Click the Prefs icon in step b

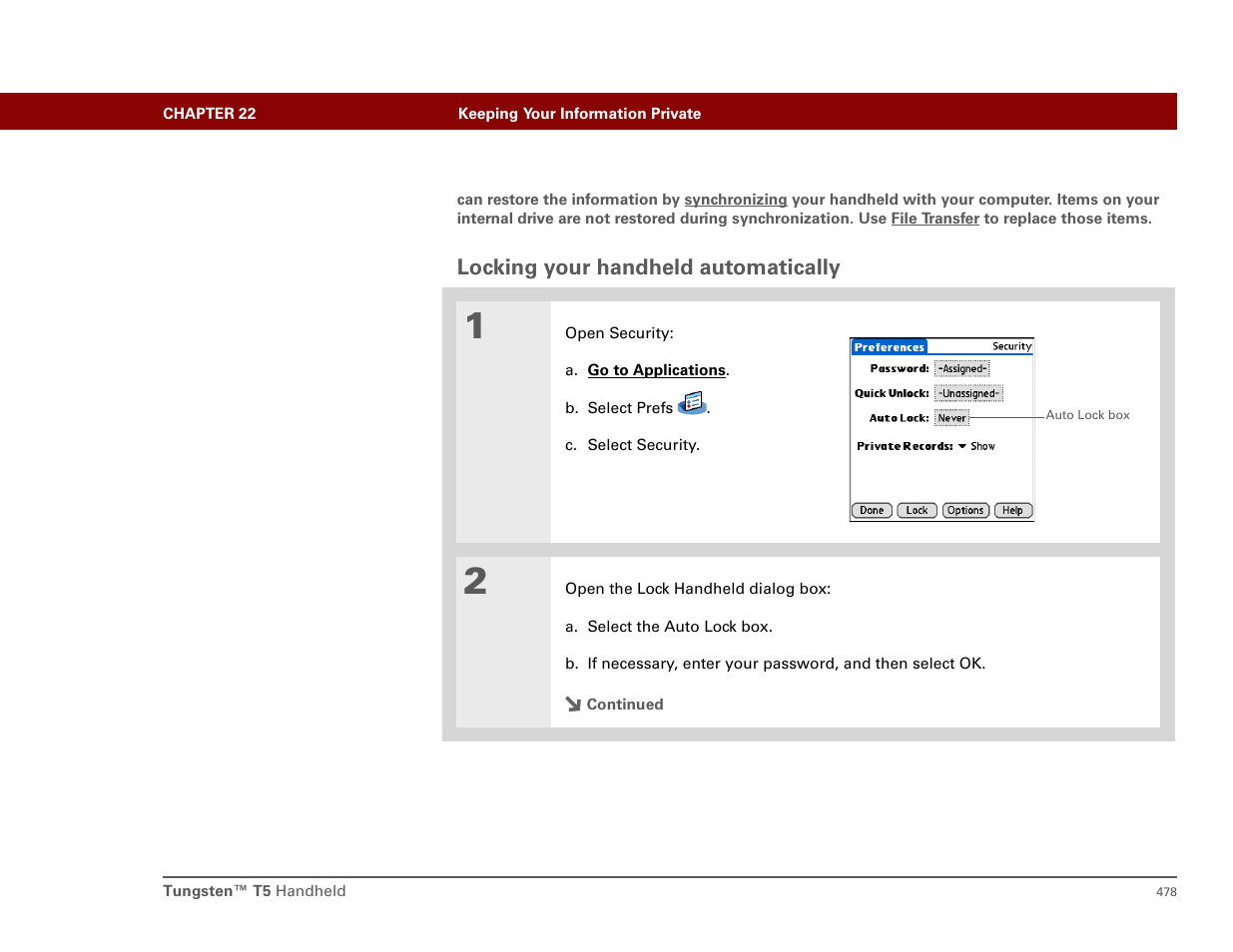pos(692,404)
